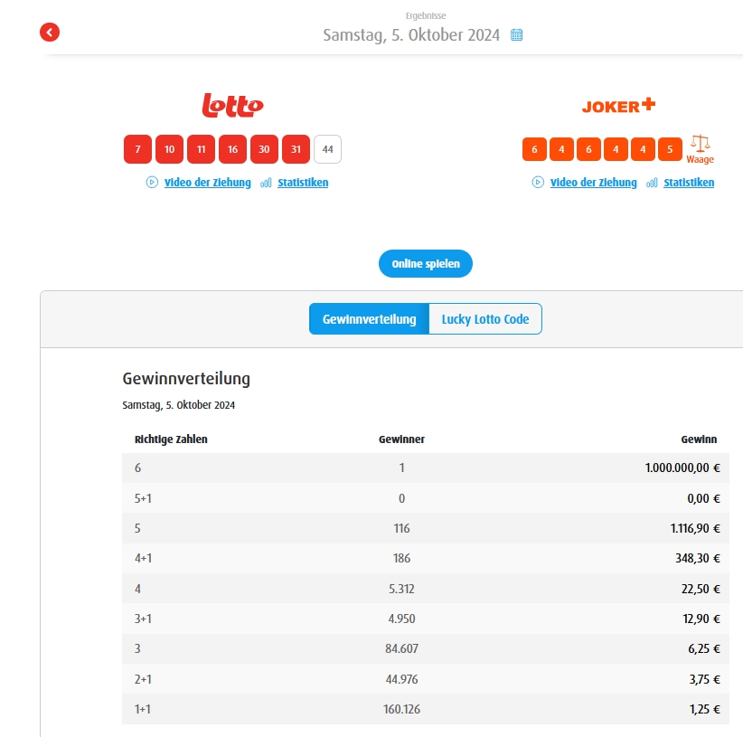Open Joker+ 'Video der Ziehung' link
Viewport: 743px width, 737px height.
pyautogui.click(x=593, y=183)
